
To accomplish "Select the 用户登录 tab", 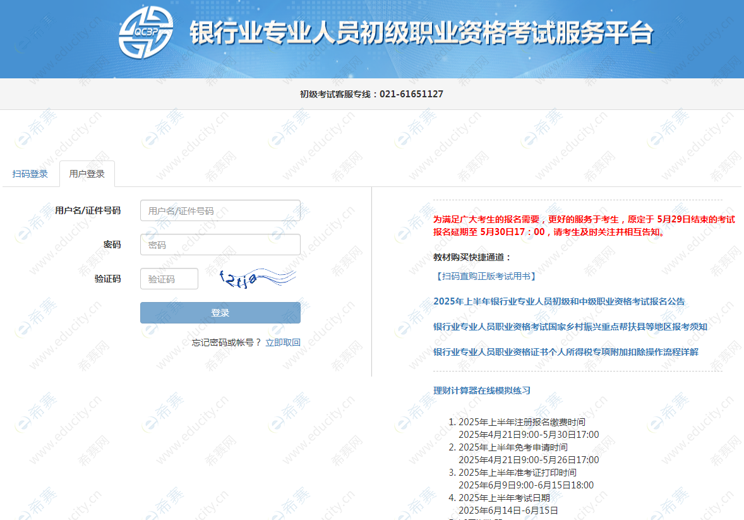I will pos(87,174).
